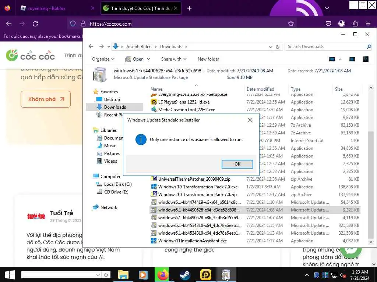This screenshot has height=282, width=377.
Task: Click OK in the wusa.exe dialog
Action: [x=237, y=164]
